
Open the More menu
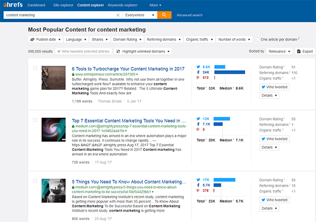click(156, 5)
